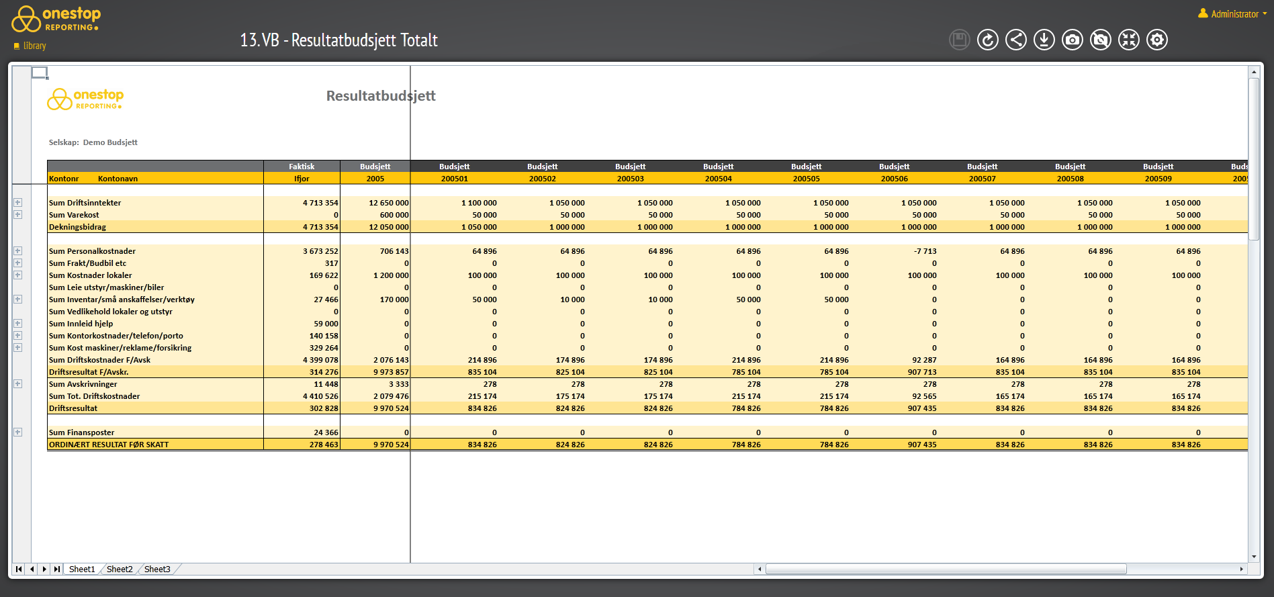Jump to the last sheet tab
Viewport: 1274px width, 597px height.
click(57, 569)
